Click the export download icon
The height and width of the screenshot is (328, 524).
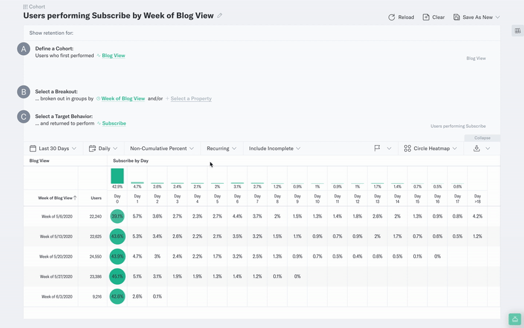tap(477, 148)
